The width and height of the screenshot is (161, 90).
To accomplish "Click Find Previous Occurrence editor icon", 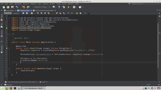I will point(41,13).
